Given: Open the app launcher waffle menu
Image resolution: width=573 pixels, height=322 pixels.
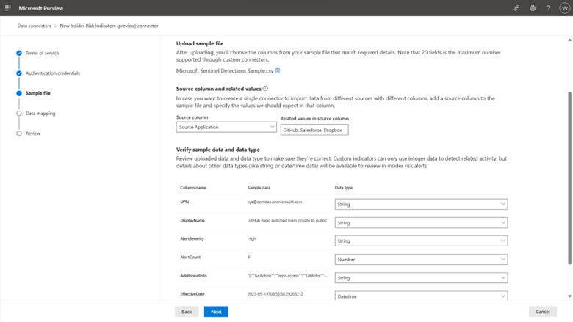Looking at the screenshot, I should [x=8, y=8].
